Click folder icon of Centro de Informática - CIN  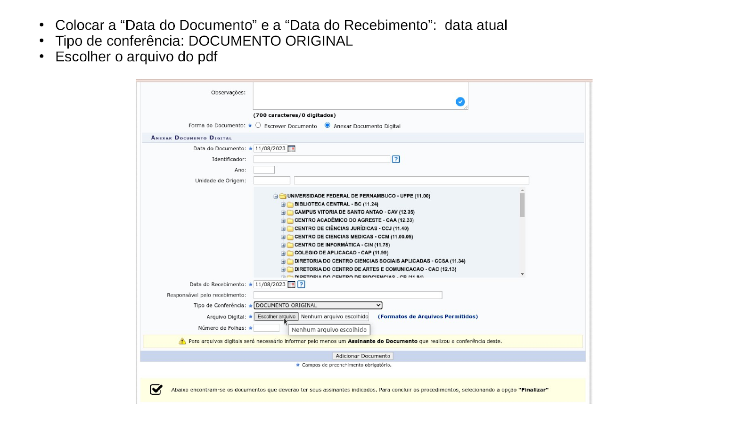pyautogui.click(x=290, y=245)
